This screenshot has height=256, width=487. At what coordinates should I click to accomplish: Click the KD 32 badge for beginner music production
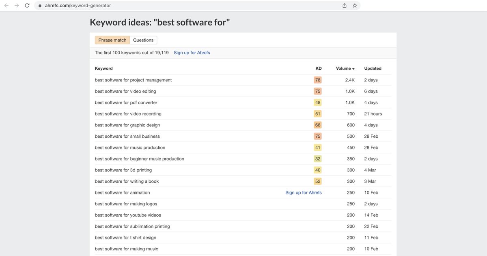coord(318,159)
